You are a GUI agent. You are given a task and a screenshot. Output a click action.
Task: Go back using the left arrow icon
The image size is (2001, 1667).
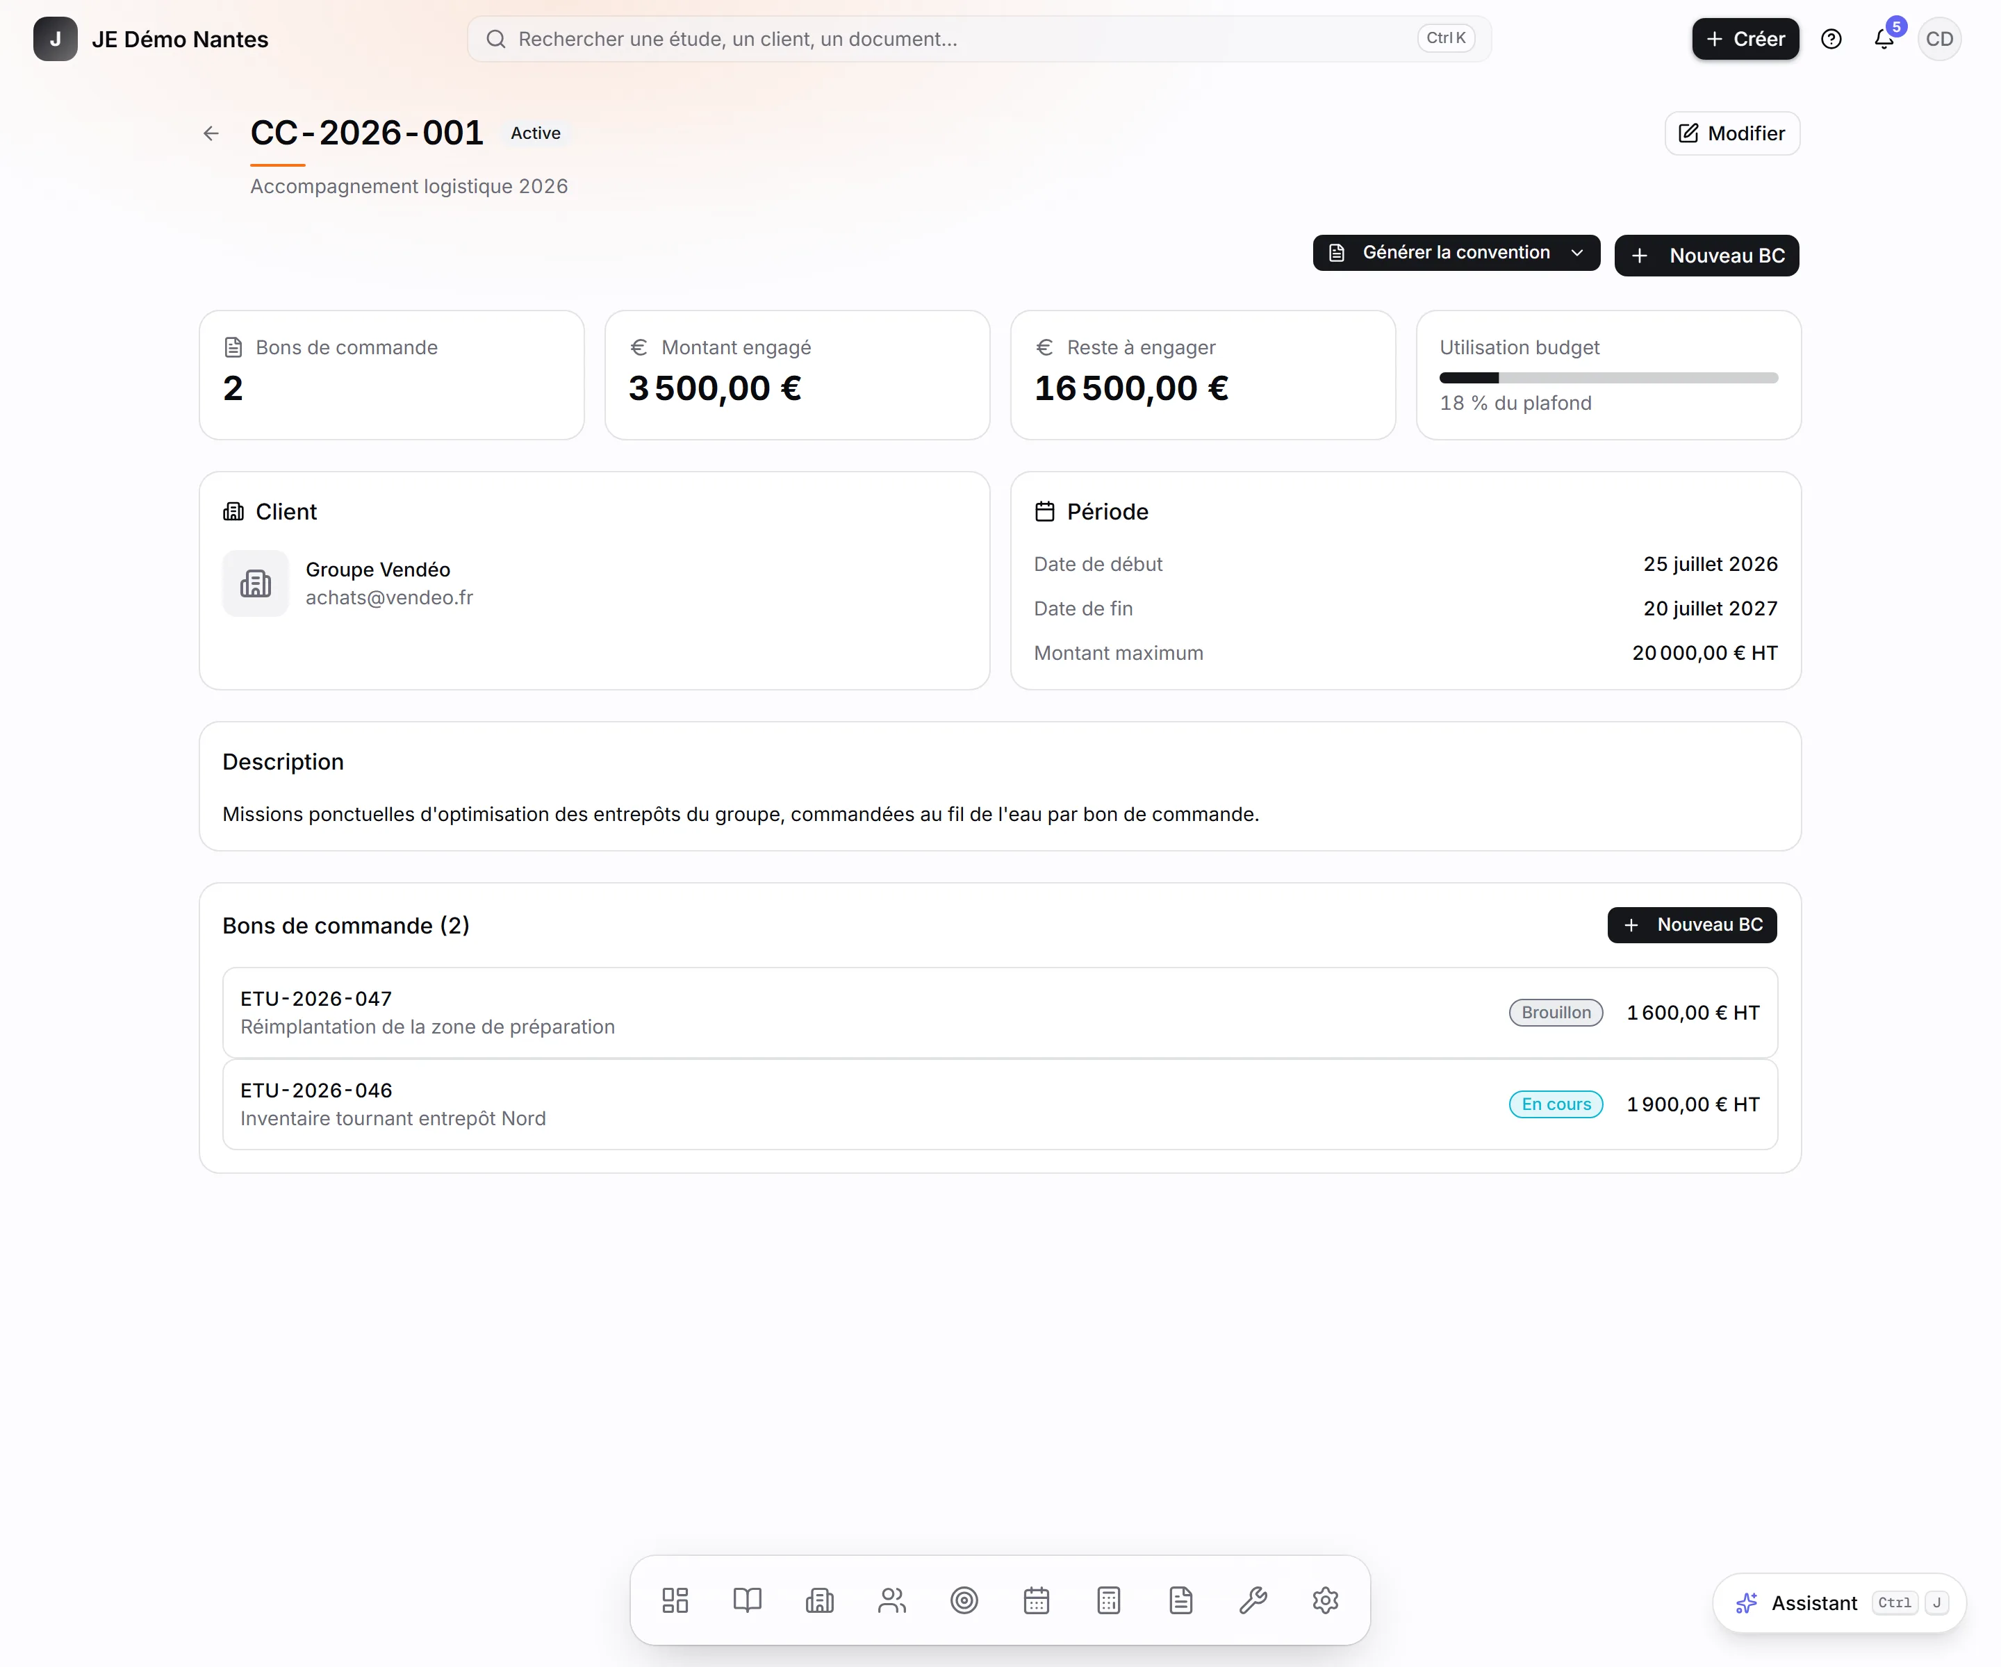(211, 133)
